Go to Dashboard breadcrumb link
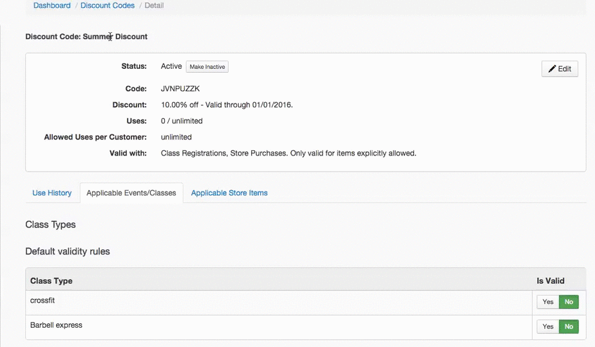The height and width of the screenshot is (347, 595). click(x=52, y=6)
